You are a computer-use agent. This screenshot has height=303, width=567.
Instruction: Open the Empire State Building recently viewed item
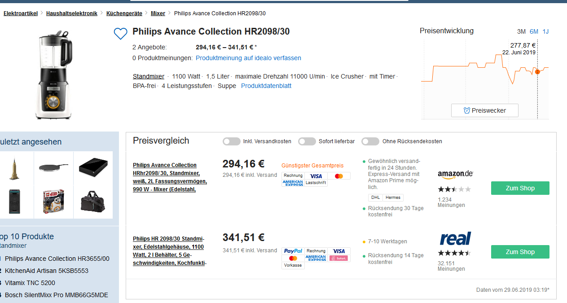click(14, 168)
